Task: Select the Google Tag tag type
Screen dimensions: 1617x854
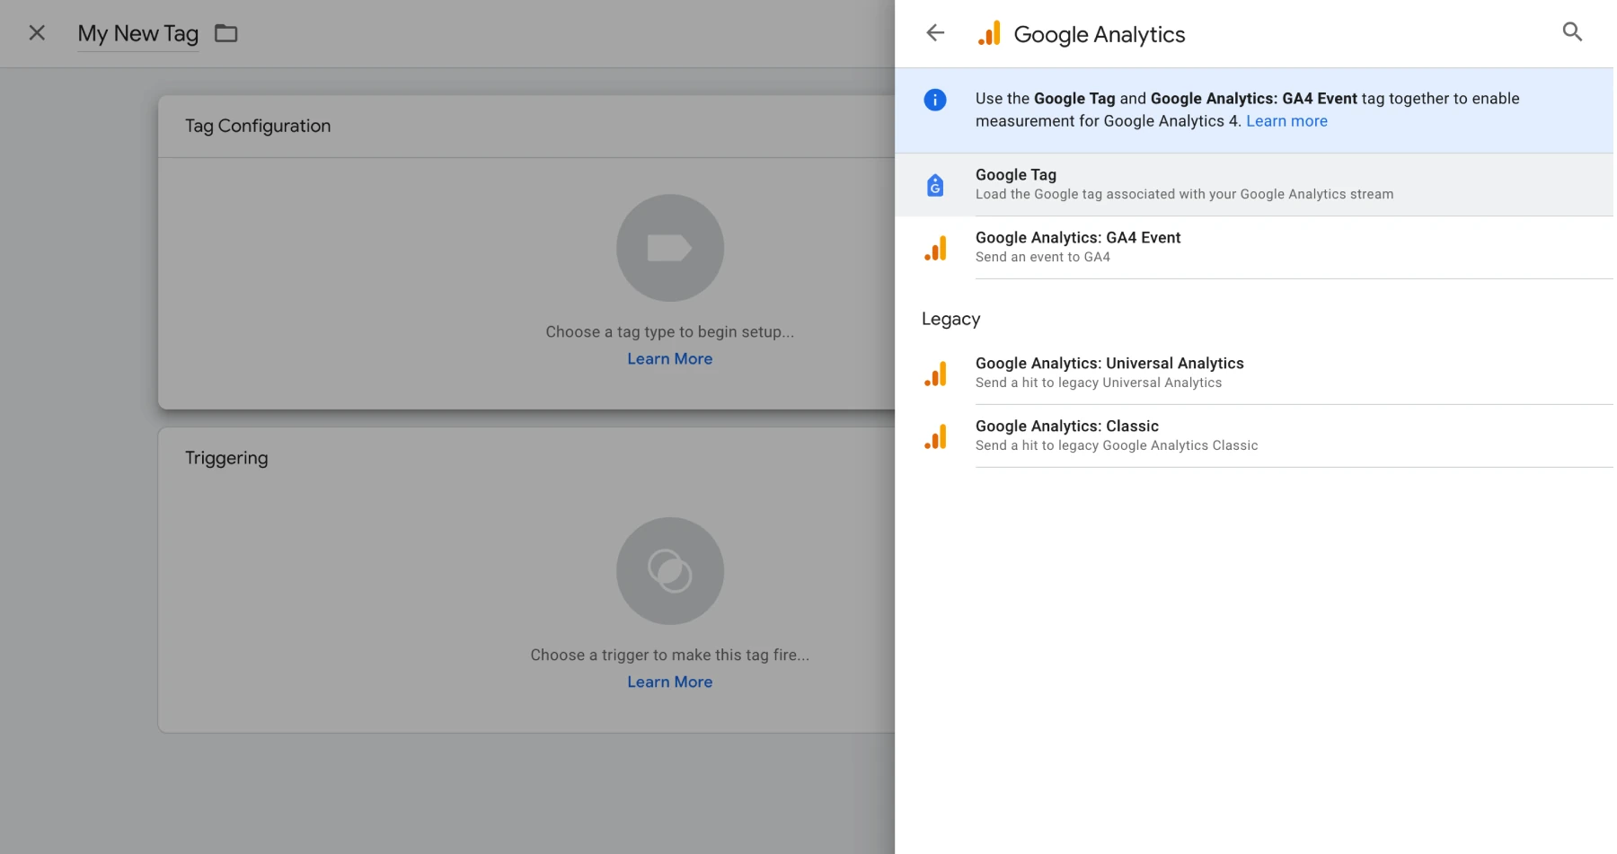Action: pos(1254,184)
